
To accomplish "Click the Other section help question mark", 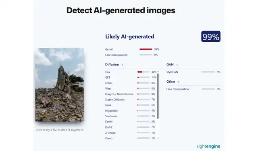I will click(x=178, y=82).
